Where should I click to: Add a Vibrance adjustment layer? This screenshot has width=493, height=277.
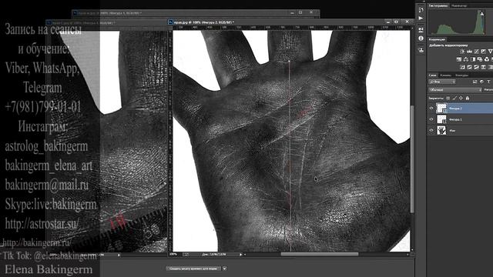[x=490, y=52]
